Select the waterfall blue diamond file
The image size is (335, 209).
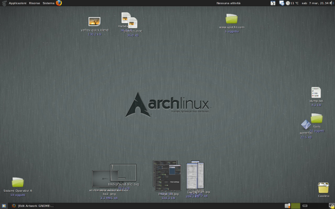point(306,125)
